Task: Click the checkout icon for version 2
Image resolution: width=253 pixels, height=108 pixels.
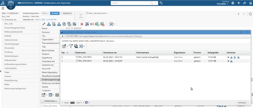Action: pos(235,57)
